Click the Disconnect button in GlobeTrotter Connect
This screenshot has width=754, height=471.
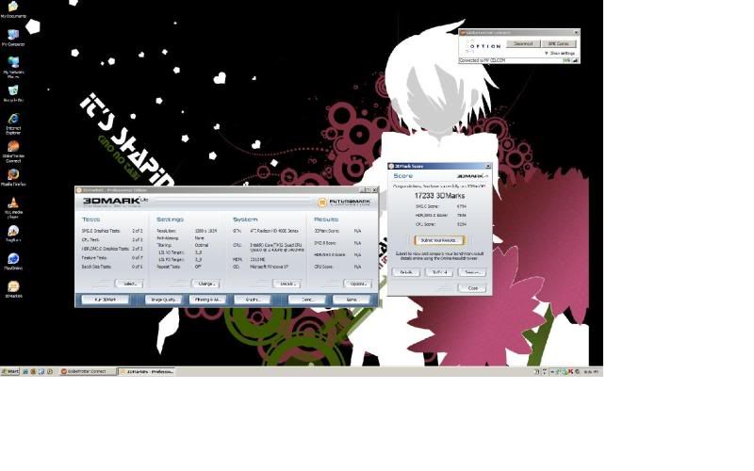click(523, 43)
